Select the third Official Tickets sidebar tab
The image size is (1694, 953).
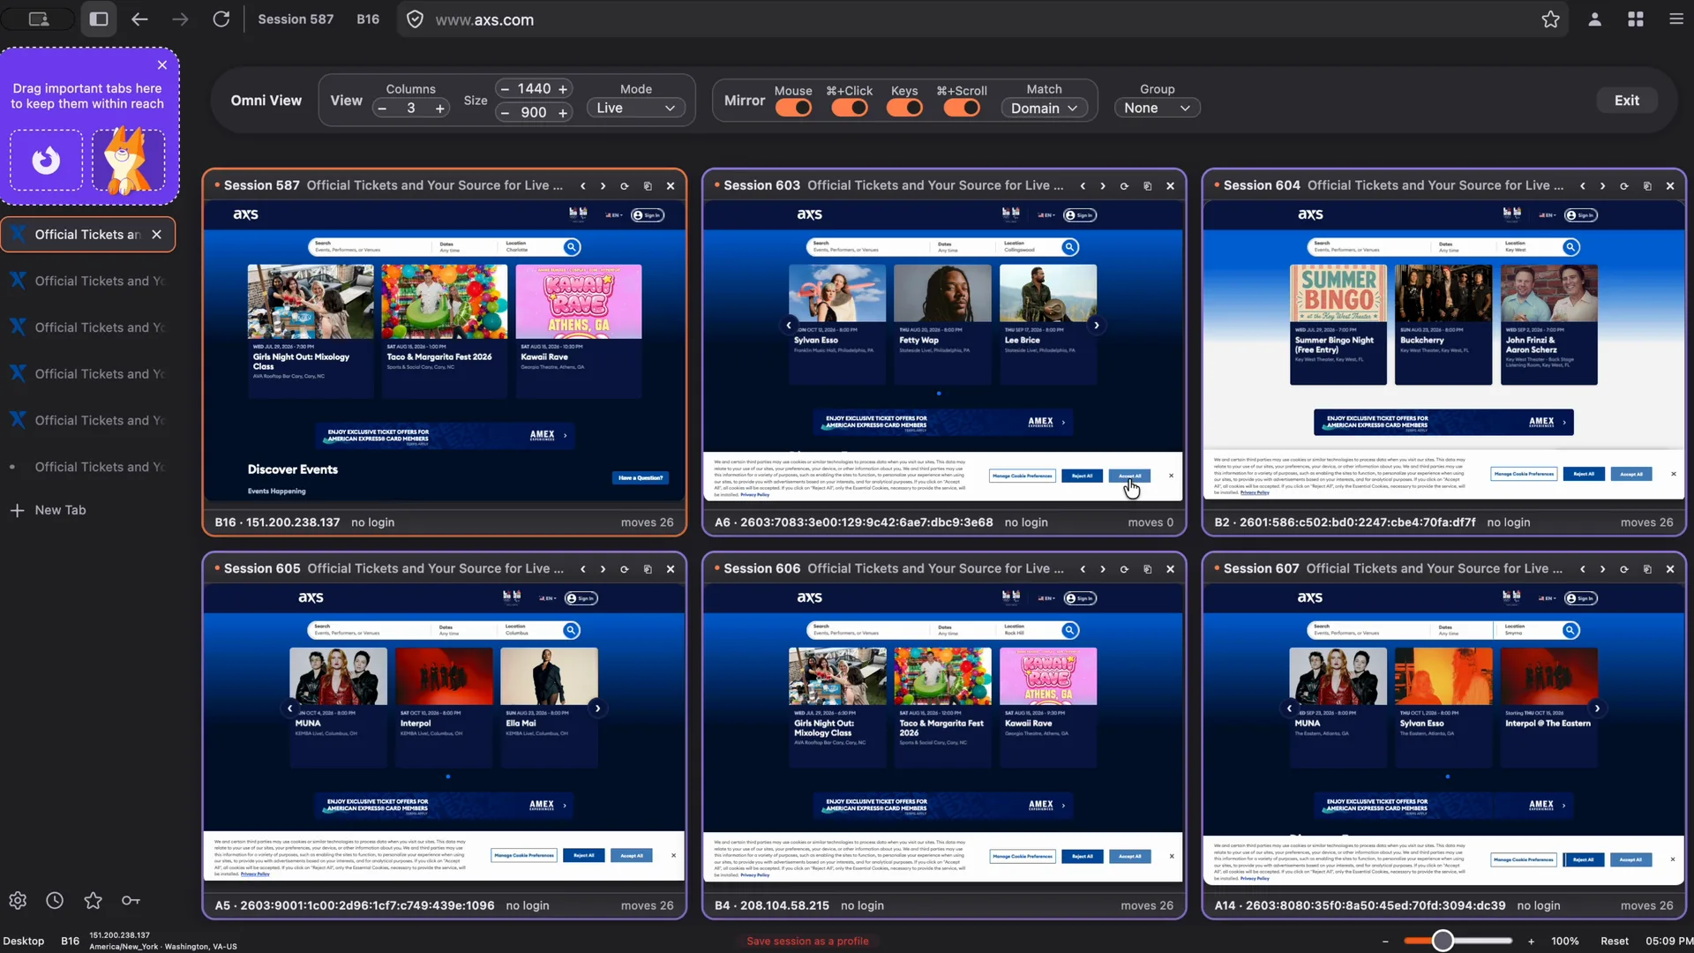click(x=87, y=327)
